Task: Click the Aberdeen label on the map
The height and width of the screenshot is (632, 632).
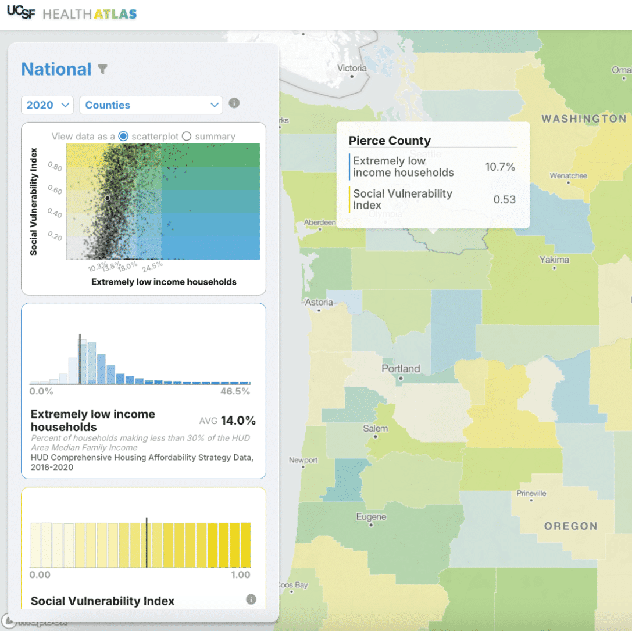Action: 319,222
